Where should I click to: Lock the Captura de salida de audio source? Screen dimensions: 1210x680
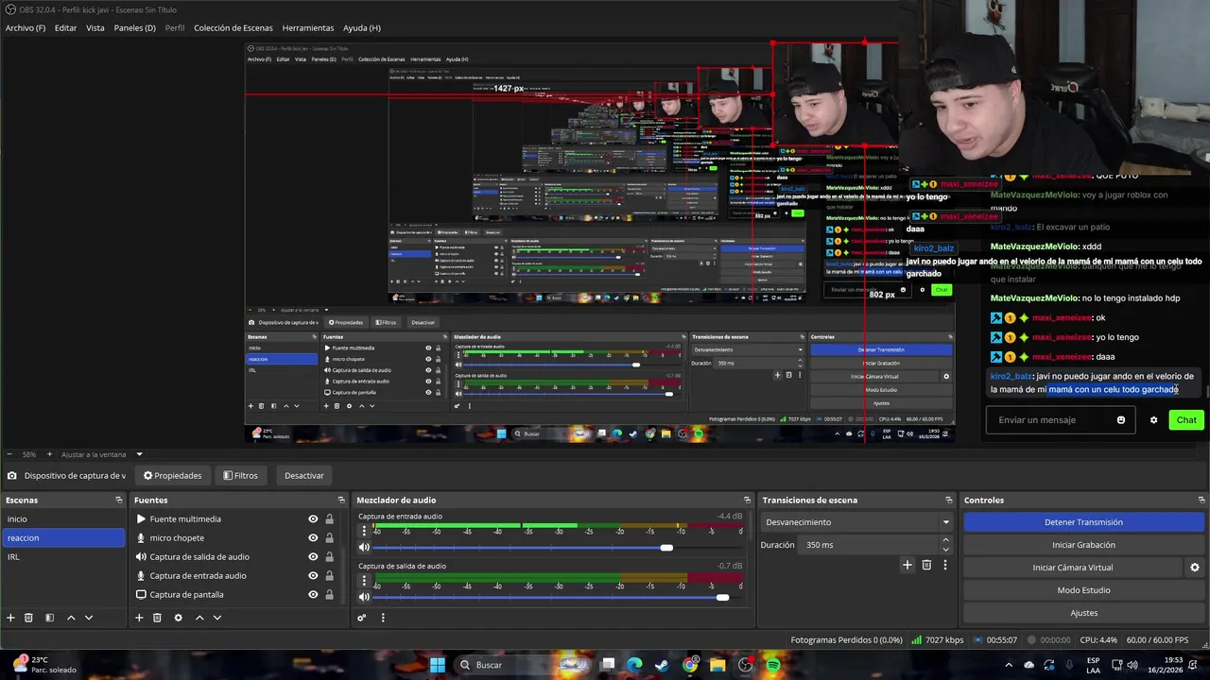pos(329,556)
